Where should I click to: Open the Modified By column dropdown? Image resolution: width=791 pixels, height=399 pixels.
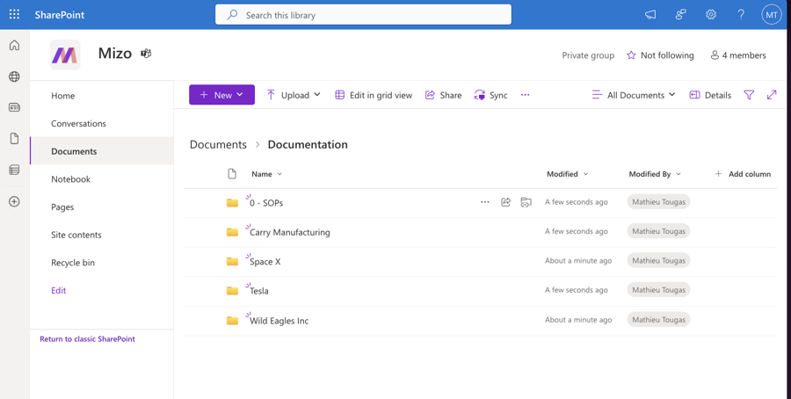pos(655,174)
